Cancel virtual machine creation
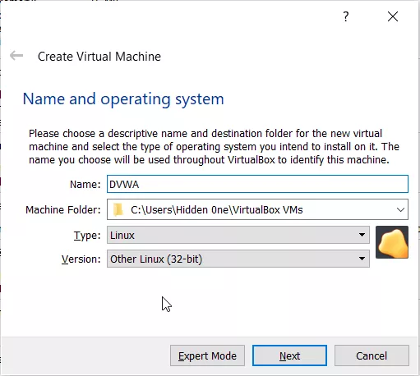The width and height of the screenshot is (420, 376). pyautogui.click(x=372, y=355)
